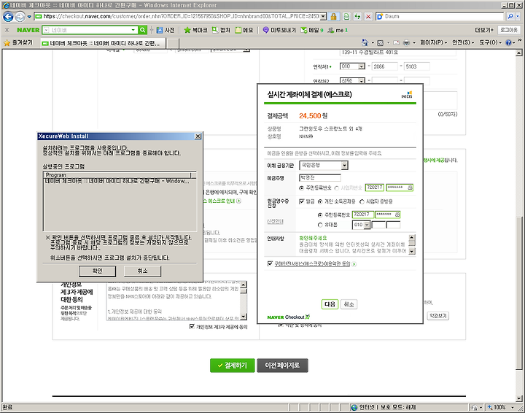Image resolution: width=525 pixels, height=413 pixels.
Task: Go forward with the browser Forward arrow
Action: pyautogui.click(x=20, y=16)
